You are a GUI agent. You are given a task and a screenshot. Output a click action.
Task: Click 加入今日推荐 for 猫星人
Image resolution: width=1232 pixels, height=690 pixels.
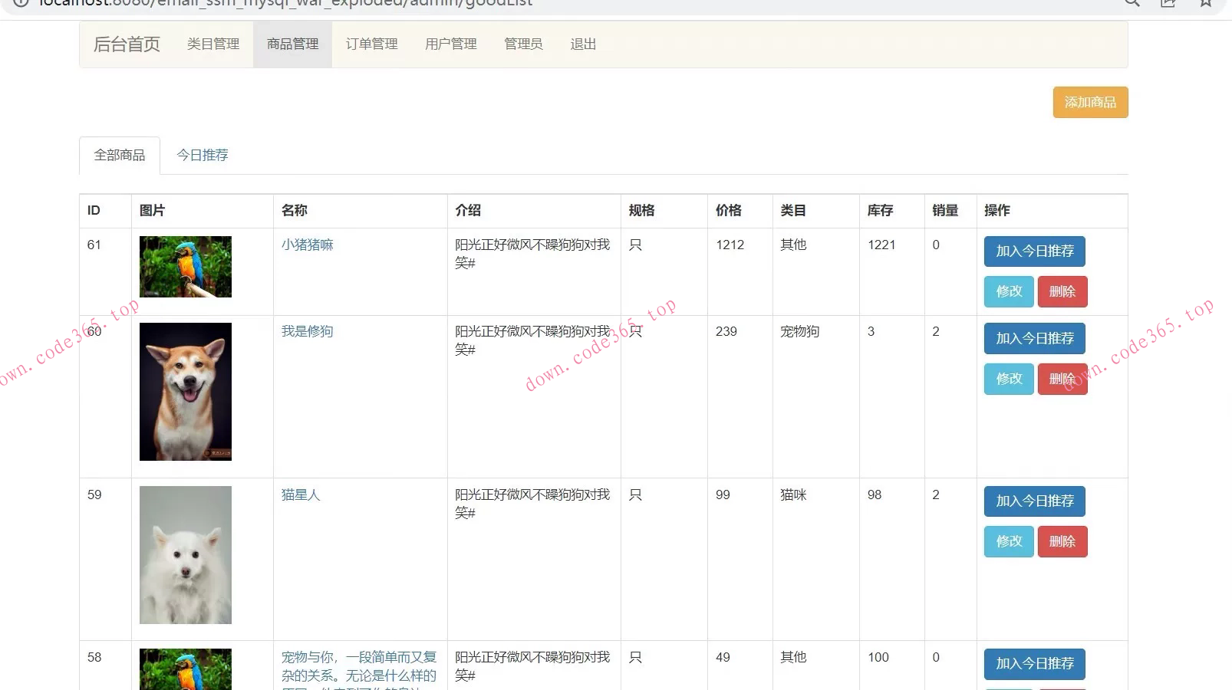click(x=1034, y=501)
